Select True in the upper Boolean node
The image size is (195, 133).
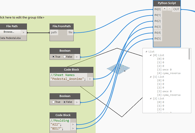tap(53, 57)
